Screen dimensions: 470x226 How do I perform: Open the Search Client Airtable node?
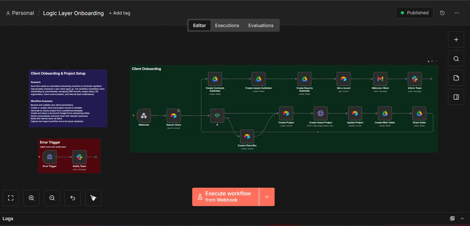(174, 116)
